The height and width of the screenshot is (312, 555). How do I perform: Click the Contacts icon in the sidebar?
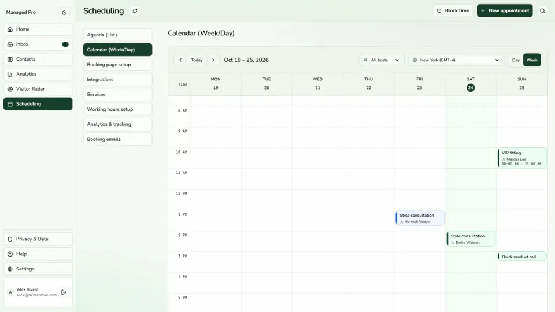[x=10, y=59]
